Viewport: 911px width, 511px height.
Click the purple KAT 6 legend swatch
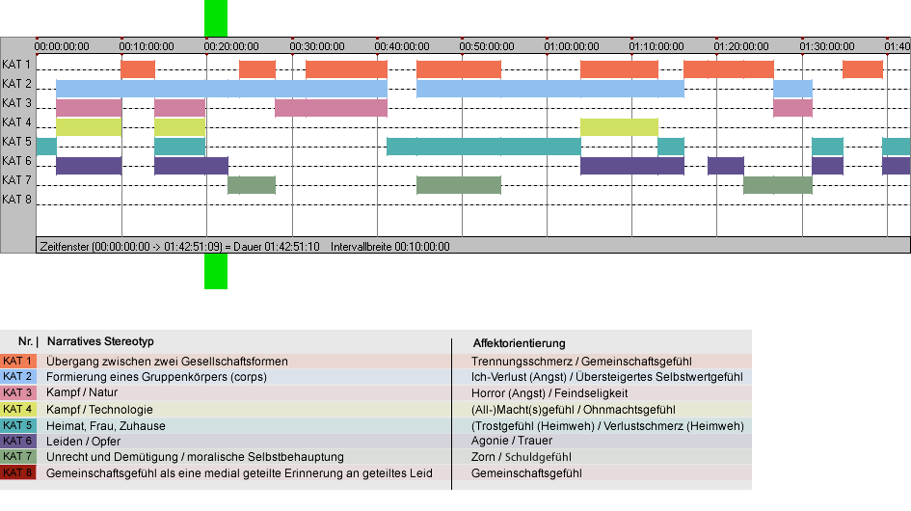[18, 441]
